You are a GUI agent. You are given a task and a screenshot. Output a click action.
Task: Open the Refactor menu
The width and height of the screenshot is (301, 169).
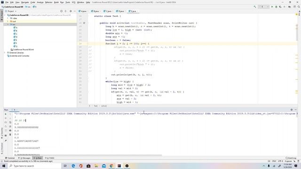[48, 2]
